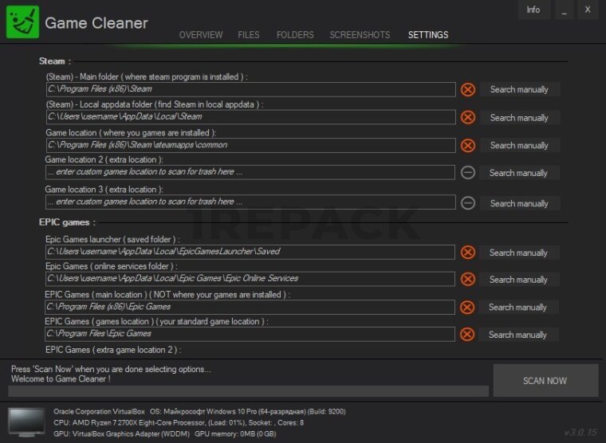Clear the Steam game location path icon
This screenshot has width=606, height=443.
click(468, 145)
